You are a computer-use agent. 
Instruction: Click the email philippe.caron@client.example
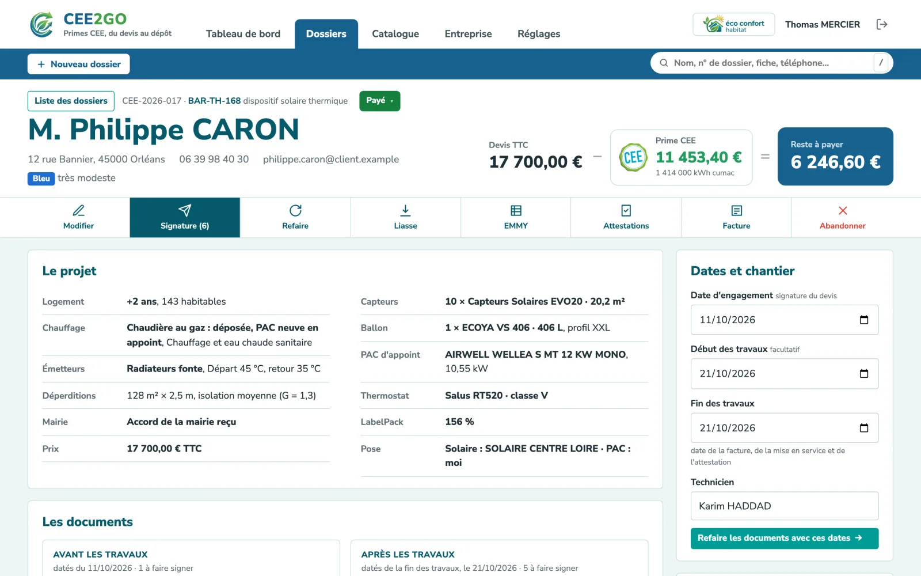click(x=331, y=159)
